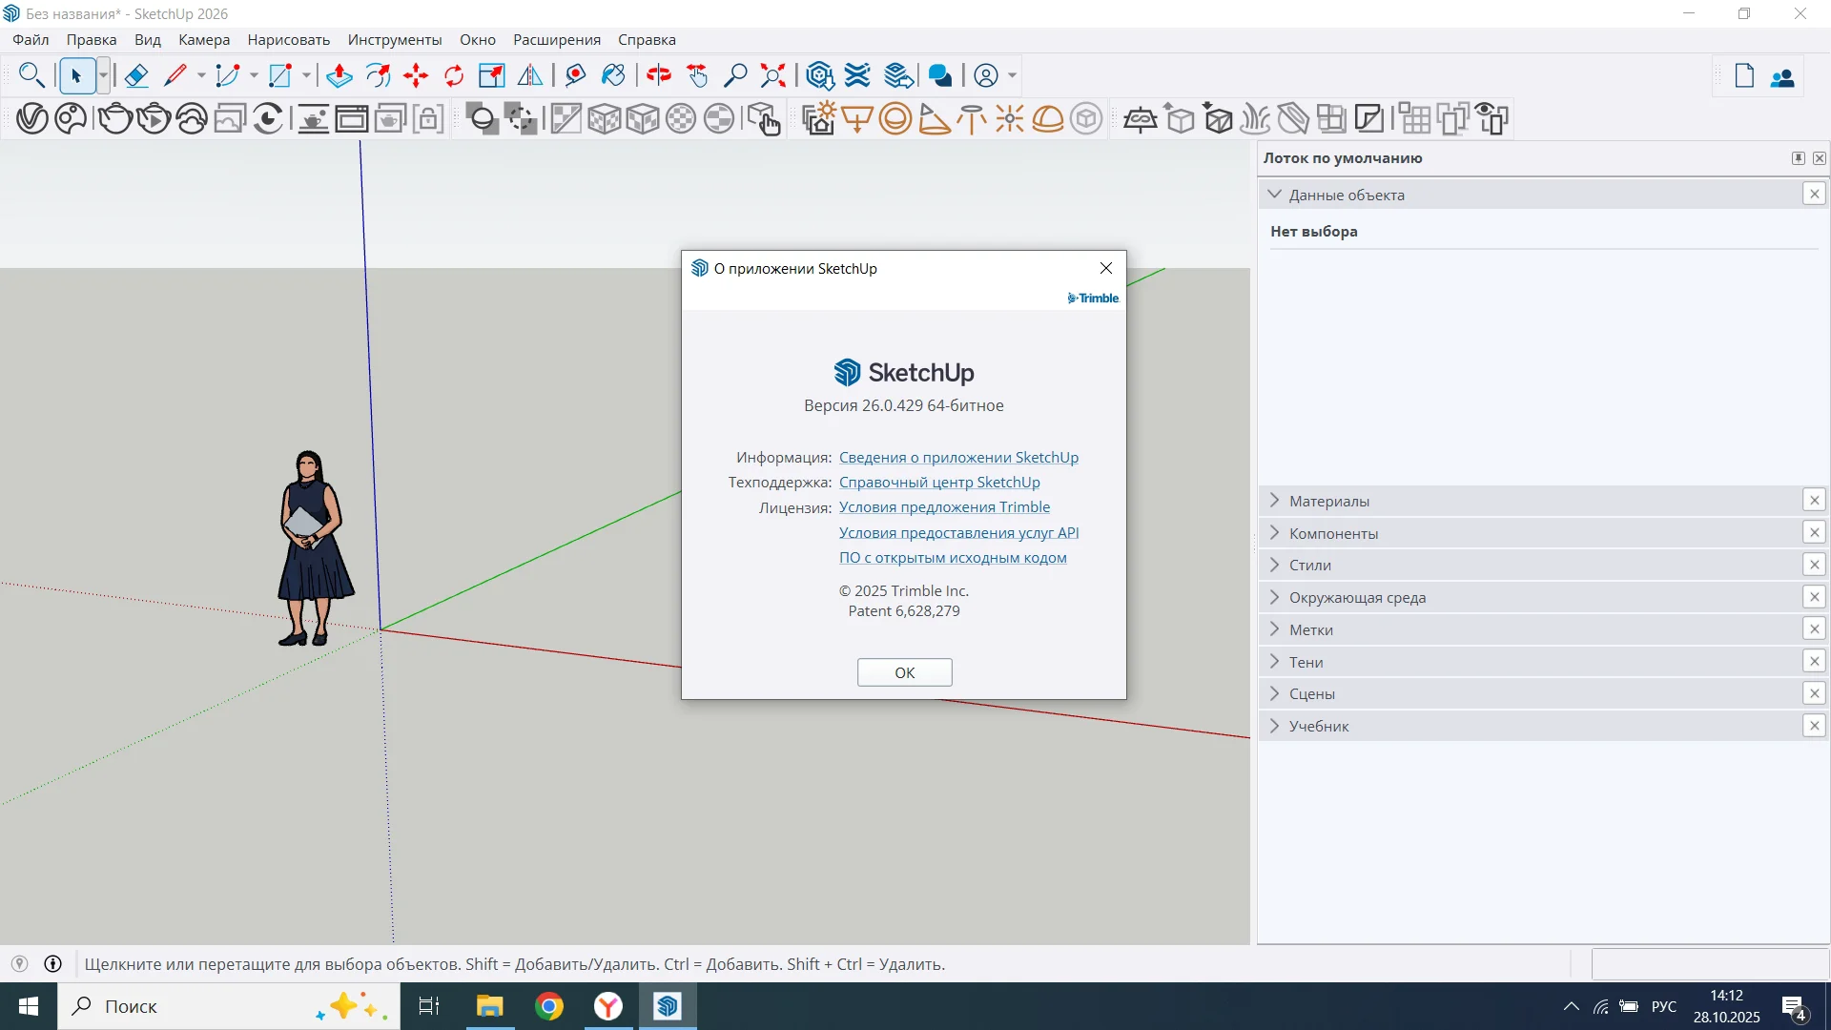This screenshot has width=1831, height=1030.
Task: Open link Справочный центр SketchUp
Action: tap(939, 482)
